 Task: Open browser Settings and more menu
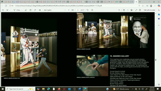click(155, 6)
